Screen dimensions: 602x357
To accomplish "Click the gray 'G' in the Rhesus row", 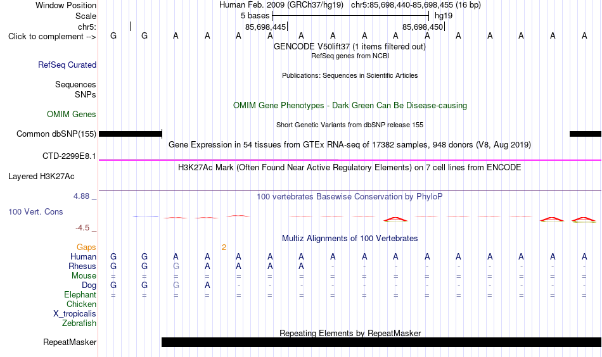I will click(x=176, y=266).
